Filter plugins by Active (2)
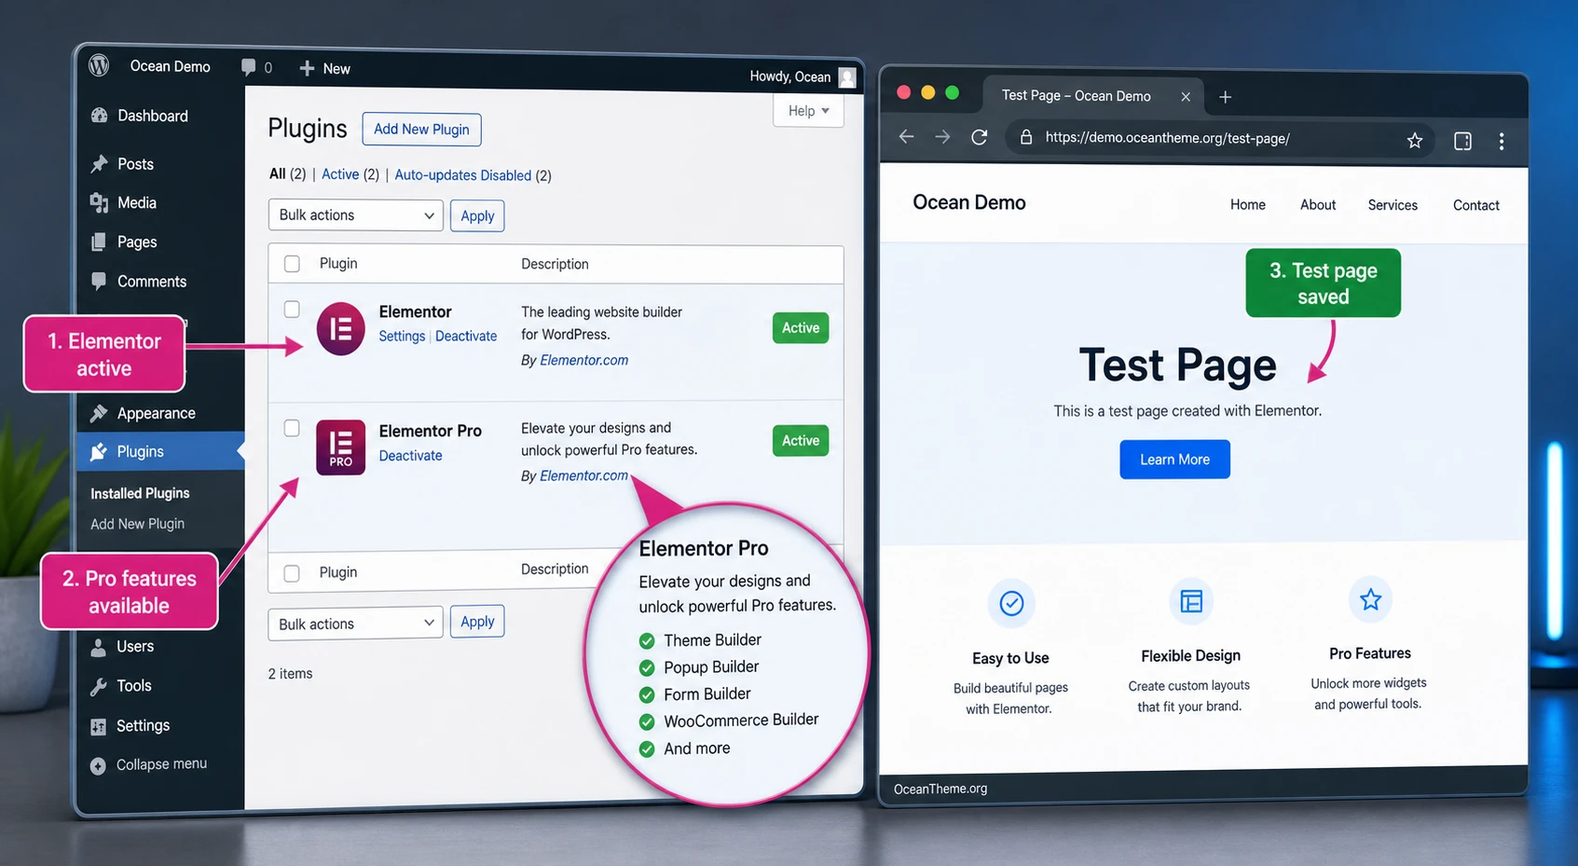Viewport: 1578px width, 866px height. [350, 174]
